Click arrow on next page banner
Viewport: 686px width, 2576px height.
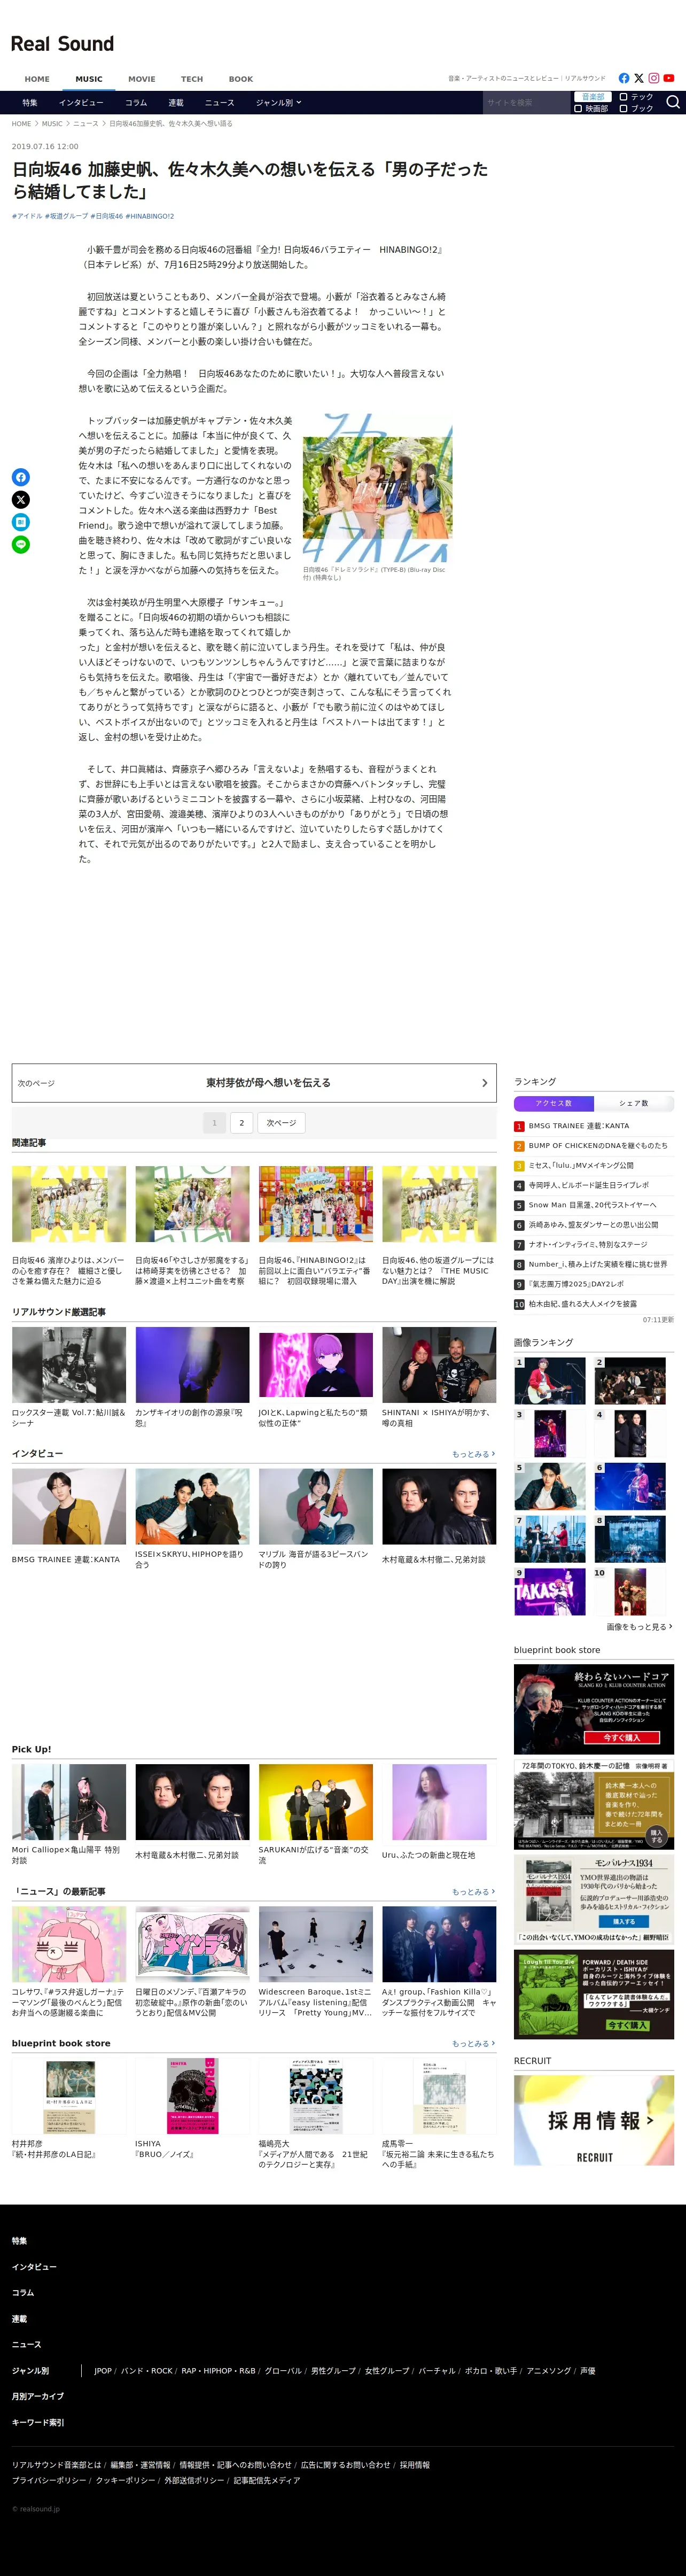tap(485, 1083)
